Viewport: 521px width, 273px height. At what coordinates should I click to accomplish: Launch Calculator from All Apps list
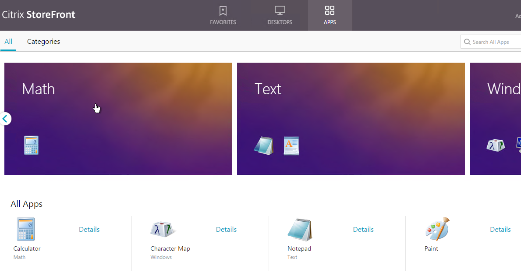coord(26,229)
